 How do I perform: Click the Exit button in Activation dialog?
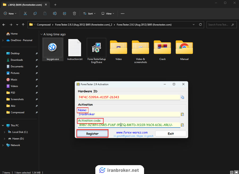[171, 134]
